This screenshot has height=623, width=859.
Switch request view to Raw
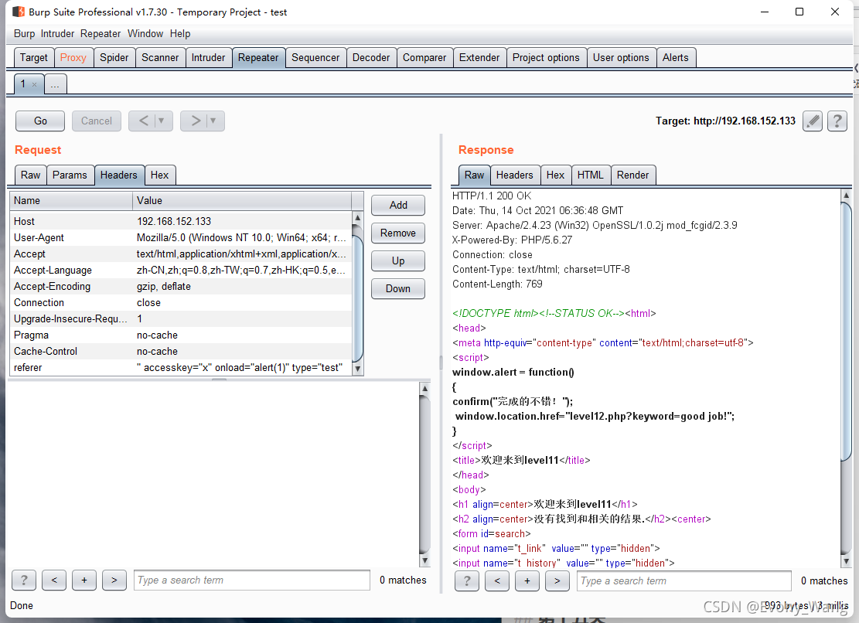coord(31,175)
